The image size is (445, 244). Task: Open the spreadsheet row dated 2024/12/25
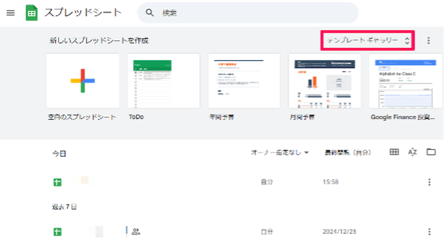point(221,232)
